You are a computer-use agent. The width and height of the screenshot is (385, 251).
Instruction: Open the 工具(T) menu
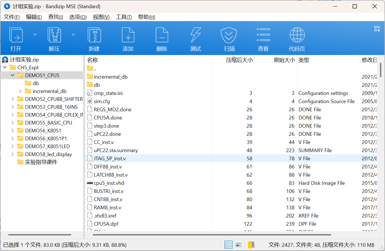(x=124, y=17)
